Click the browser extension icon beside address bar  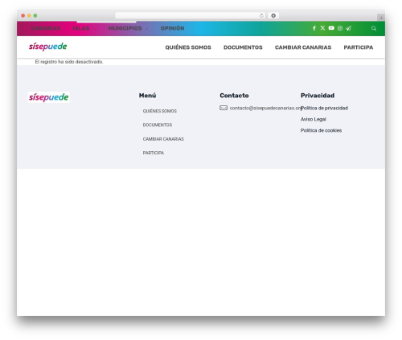pos(273,15)
